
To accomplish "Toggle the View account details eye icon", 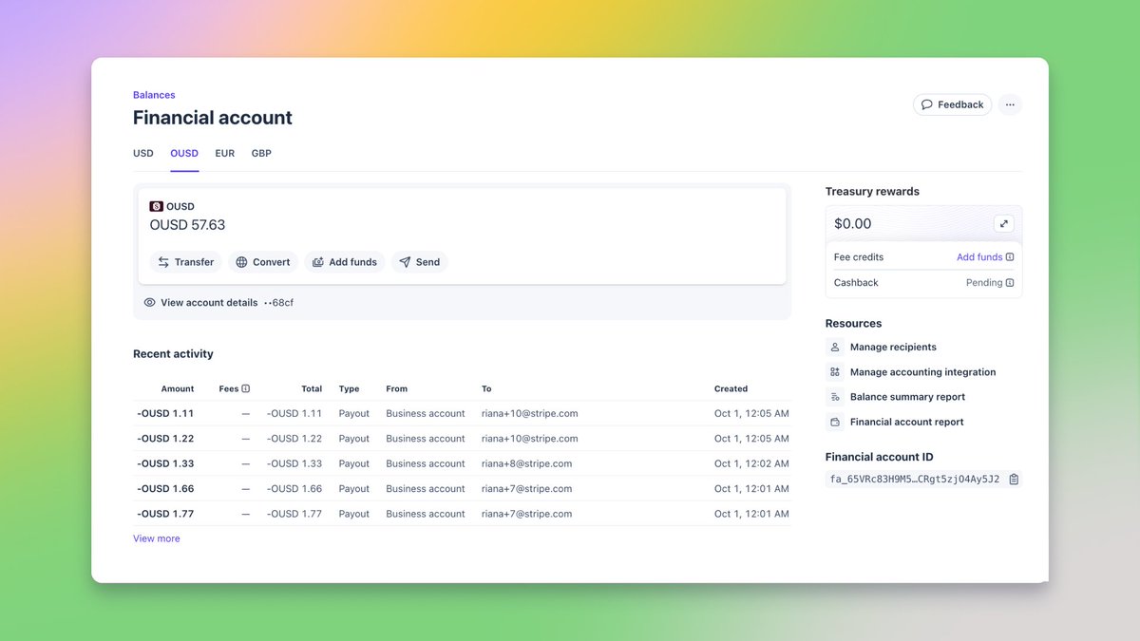I will 150,303.
